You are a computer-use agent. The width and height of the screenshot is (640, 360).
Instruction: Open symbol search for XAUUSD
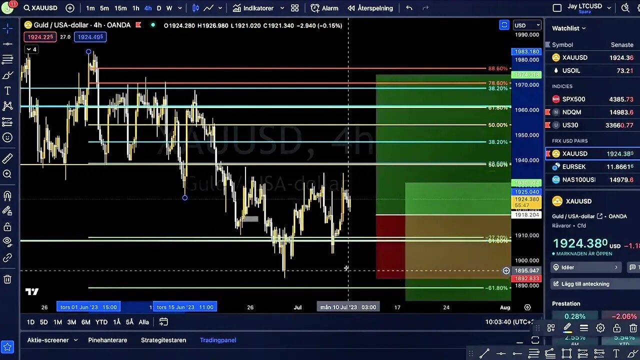coord(41,8)
